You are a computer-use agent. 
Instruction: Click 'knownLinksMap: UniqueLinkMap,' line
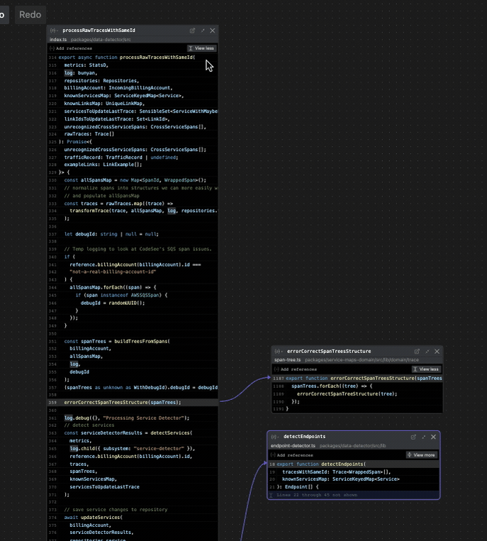[x=133, y=104]
